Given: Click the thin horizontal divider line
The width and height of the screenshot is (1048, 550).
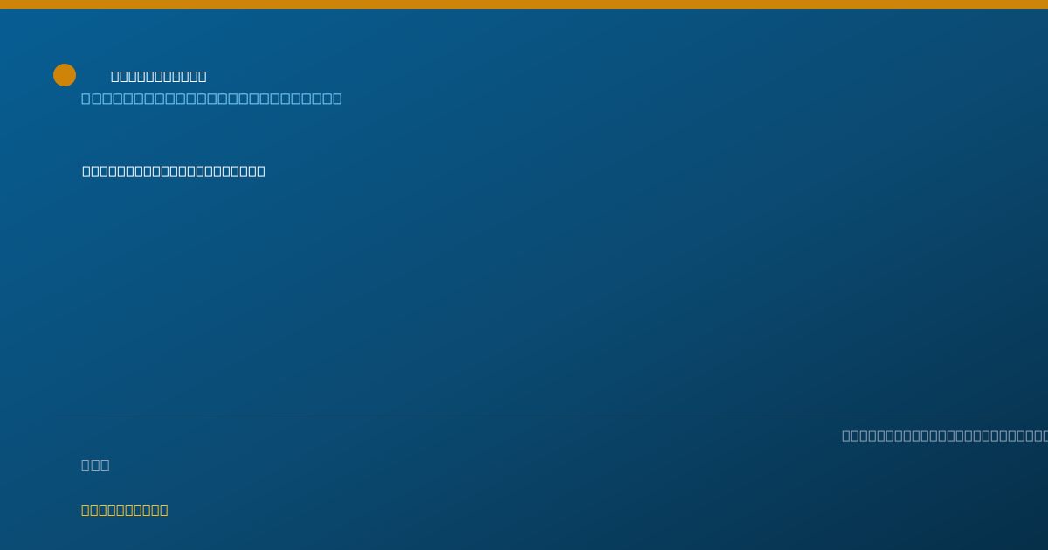Looking at the screenshot, I should click(x=524, y=416).
